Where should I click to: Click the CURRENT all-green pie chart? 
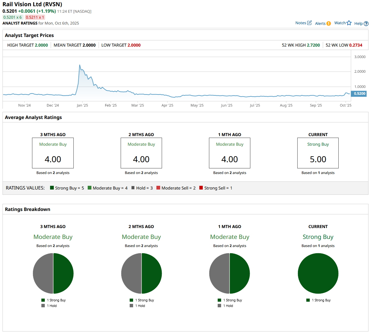pyautogui.click(x=318, y=273)
